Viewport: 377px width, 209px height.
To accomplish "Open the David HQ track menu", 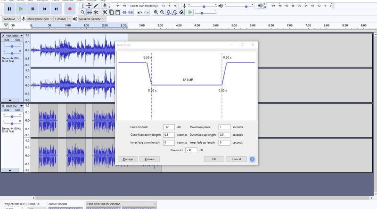I will (14, 106).
